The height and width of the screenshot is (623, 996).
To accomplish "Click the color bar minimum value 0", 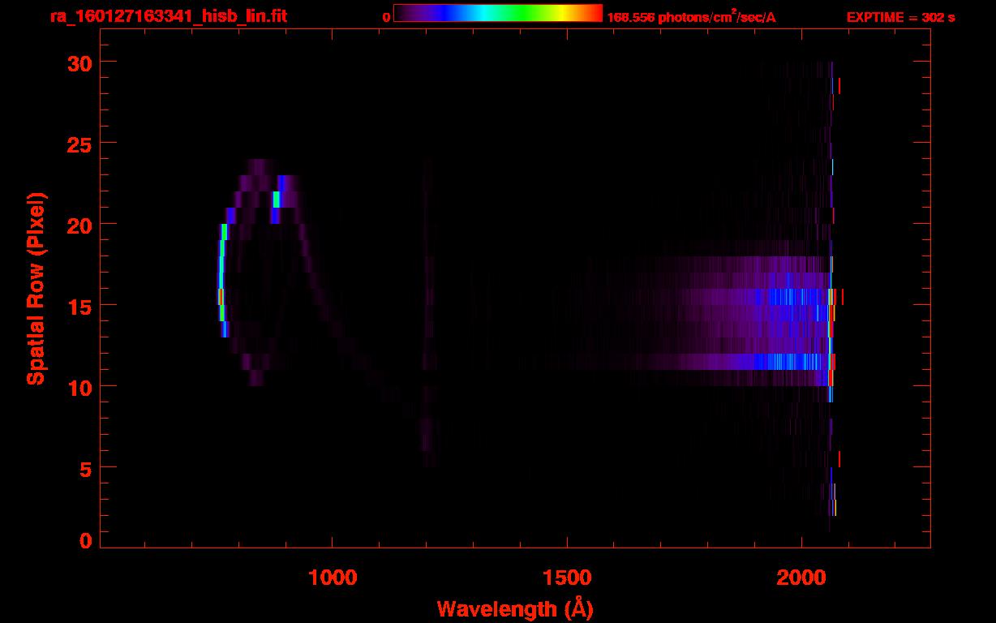I will click(x=386, y=17).
